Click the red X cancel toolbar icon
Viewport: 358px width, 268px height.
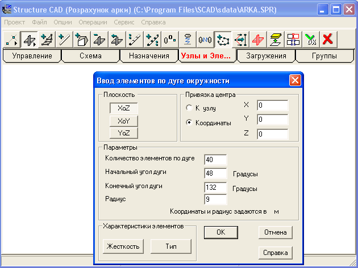[x=328, y=40]
